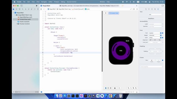Open the Color White dropdown
This screenshot has width=177, height=99.
coord(155,38)
